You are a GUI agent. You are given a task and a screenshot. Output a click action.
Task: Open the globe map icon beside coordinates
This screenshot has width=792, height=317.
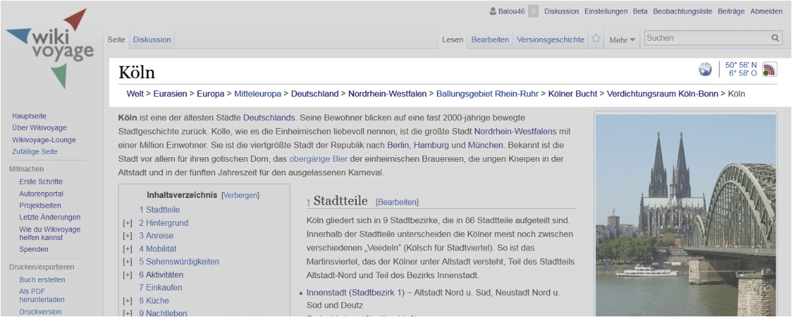pos(705,69)
